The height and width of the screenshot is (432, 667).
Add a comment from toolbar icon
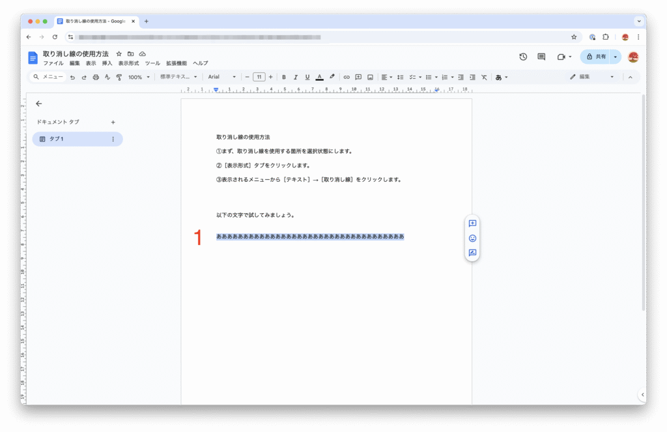point(358,77)
